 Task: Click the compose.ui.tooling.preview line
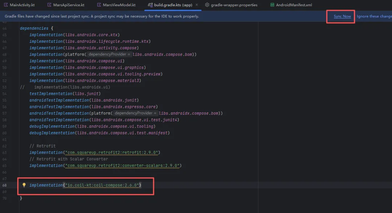[96, 74]
